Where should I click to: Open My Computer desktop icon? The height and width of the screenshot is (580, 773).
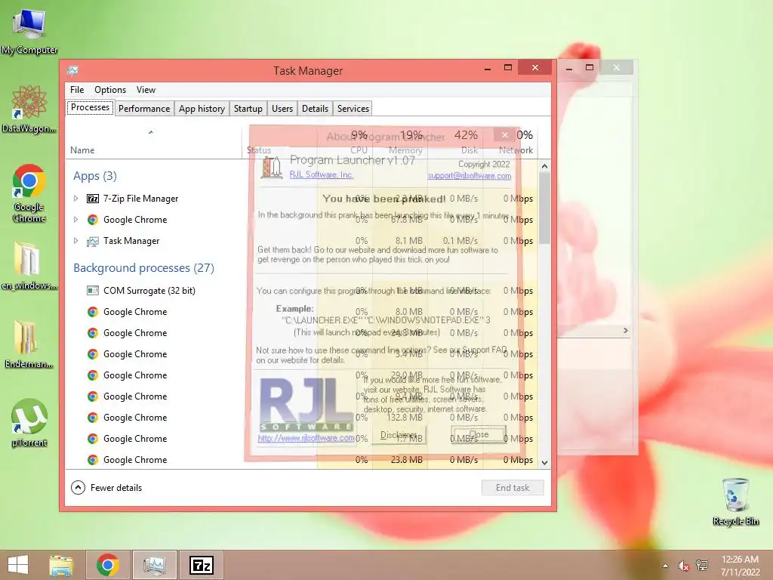(29, 31)
